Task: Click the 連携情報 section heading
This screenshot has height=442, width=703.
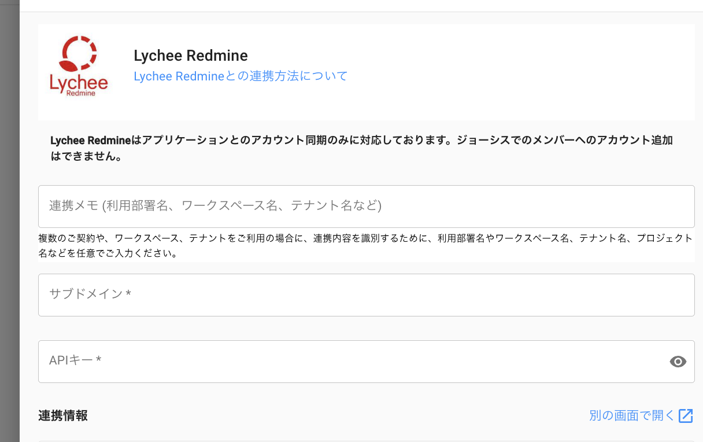Action: pyautogui.click(x=63, y=415)
